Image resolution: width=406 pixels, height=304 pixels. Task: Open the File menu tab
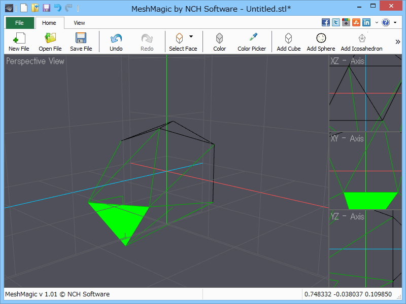click(x=20, y=23)
